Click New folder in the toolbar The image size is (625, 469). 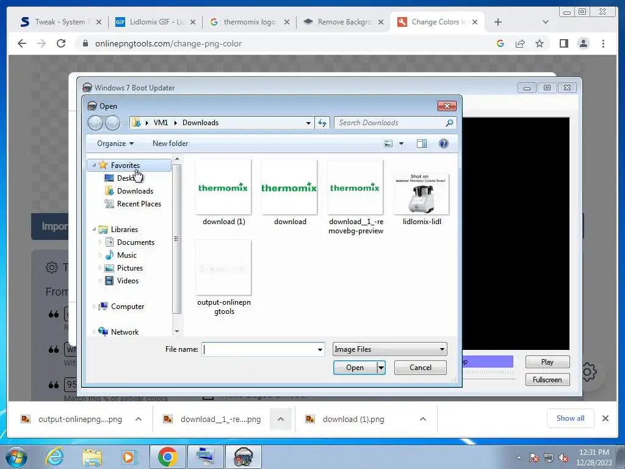coord(170,144)
